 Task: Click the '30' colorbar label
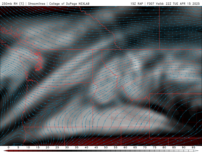click(x=67, y=147)
